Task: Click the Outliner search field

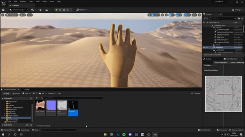Action: pos(223,19)
